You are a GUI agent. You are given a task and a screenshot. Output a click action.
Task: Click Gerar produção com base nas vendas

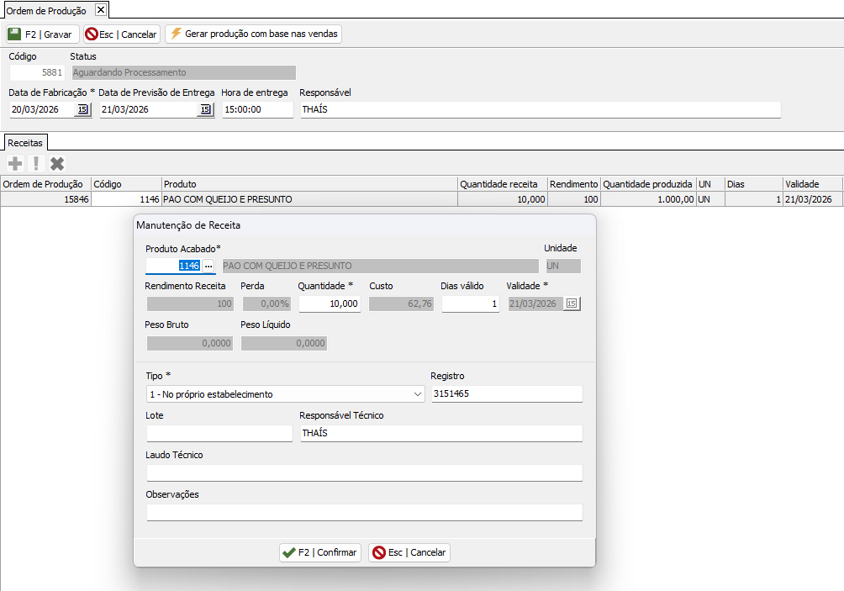tap(254, 34)
